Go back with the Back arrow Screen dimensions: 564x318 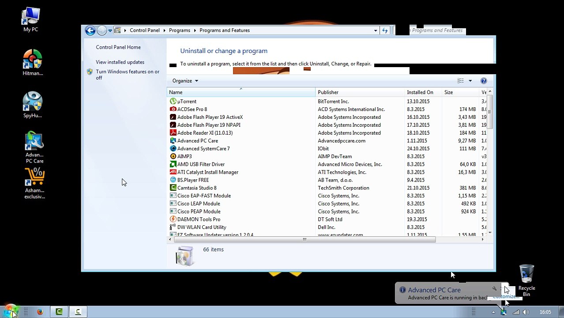click(x=90, y=30)
